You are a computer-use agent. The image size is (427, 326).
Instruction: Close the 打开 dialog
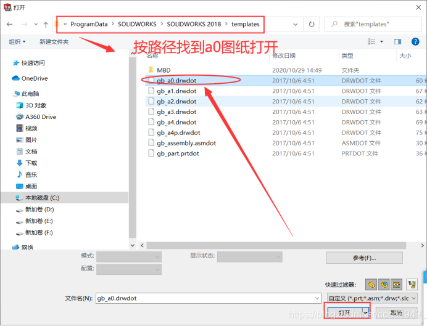coord(418,7)
